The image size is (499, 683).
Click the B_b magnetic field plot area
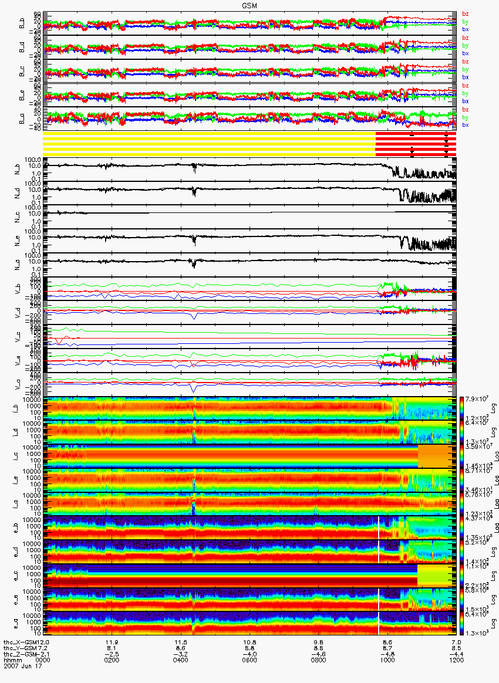coord(249,23)
